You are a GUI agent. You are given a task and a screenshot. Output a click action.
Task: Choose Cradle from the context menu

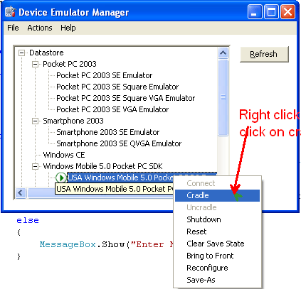(217, 195)
